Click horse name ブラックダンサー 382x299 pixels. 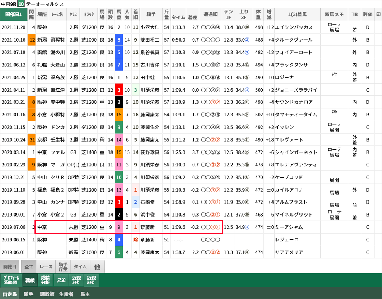click(294, 65)
